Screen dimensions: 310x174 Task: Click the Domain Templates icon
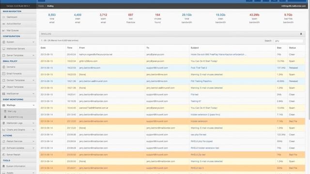[4, 80]
